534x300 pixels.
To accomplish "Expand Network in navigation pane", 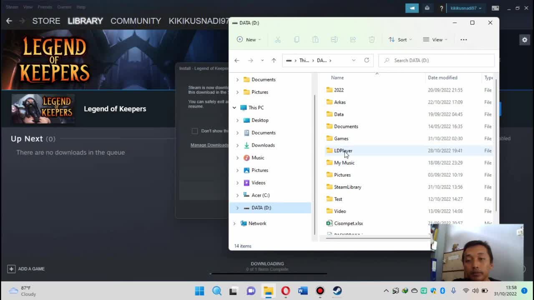I will 234,223.
